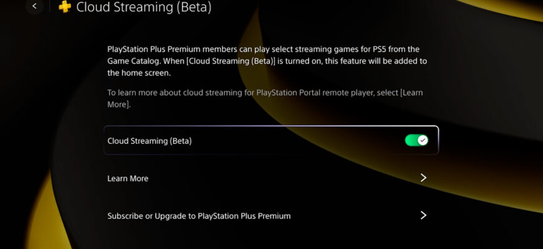Click the checkmark knob on the toggle
Viewport: 543px width, 249px height.
coord(423,141)
